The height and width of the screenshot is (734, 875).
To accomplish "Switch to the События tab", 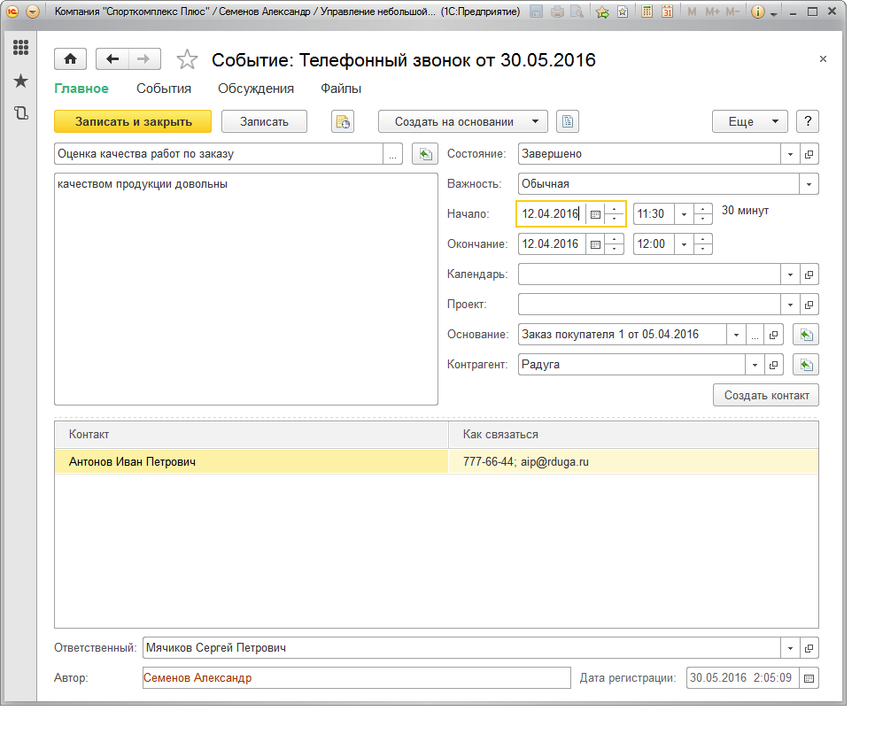I will pos(164,89).
